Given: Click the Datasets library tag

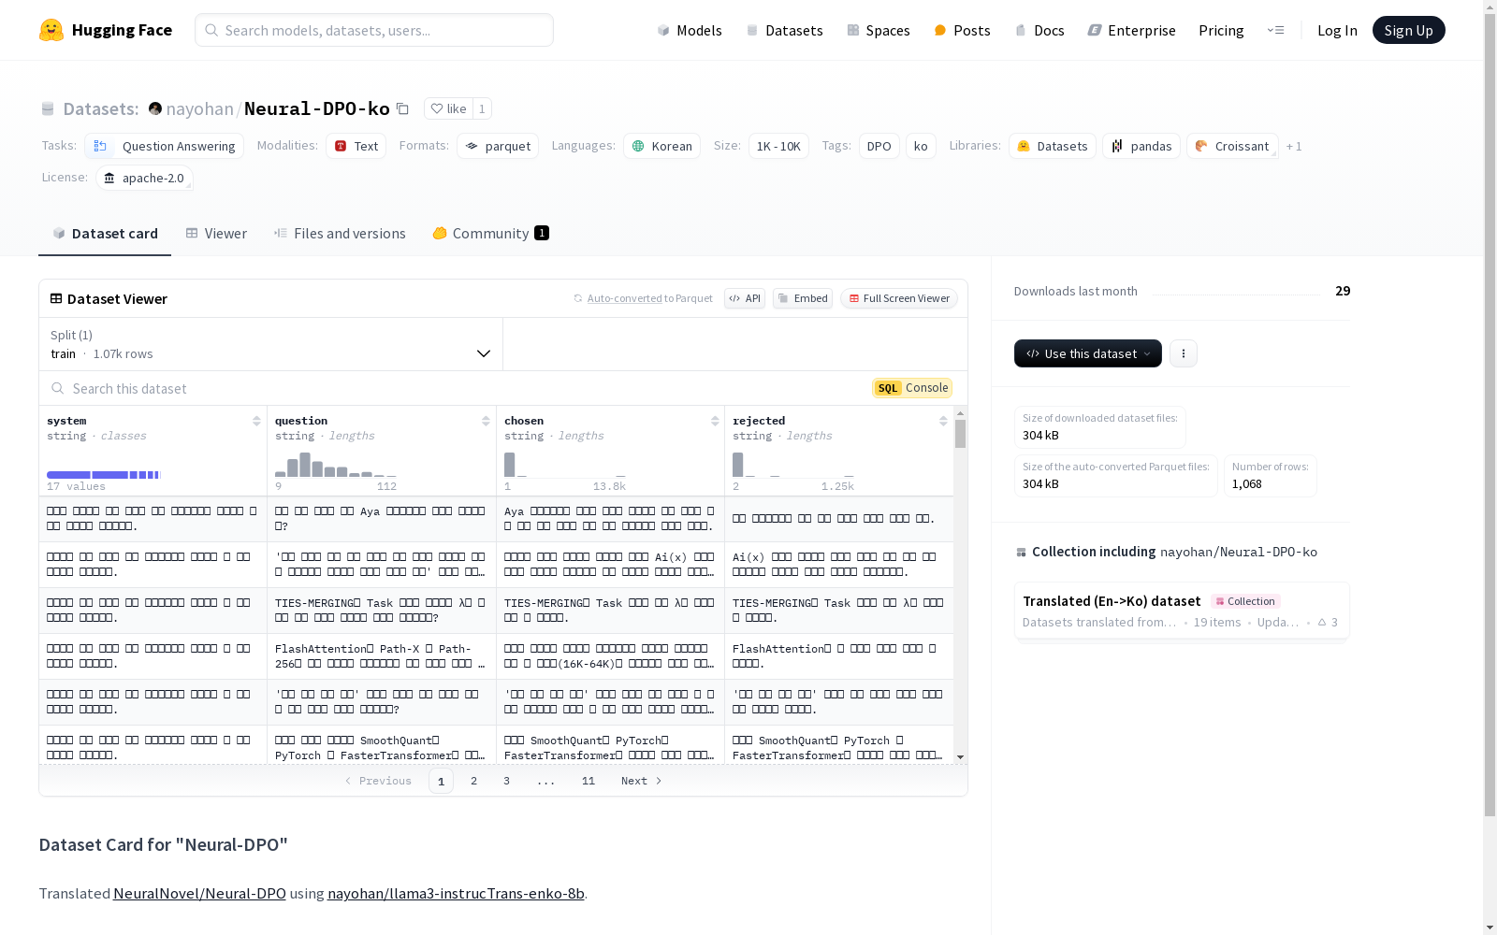Looking at the screenshot, I should coord(1053,146).
